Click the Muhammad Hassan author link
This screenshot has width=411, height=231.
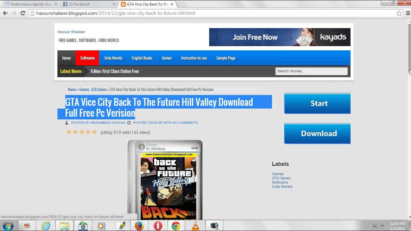pyautogui.click(x=108, y=123)
